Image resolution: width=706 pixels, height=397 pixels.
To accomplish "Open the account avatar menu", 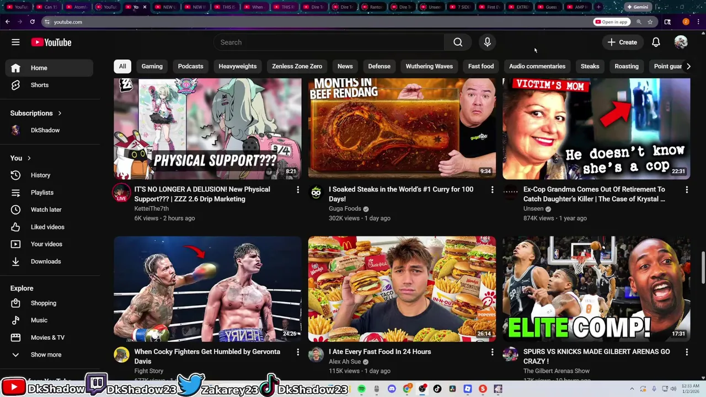I will pos(681,42).
